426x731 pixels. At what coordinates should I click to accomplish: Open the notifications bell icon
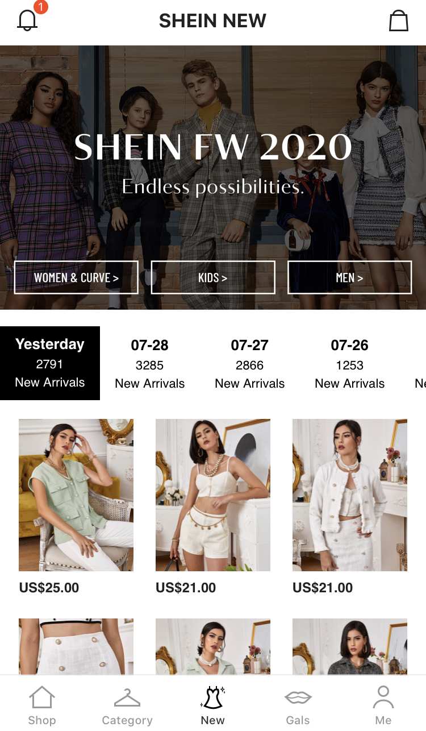click(27, 20)
